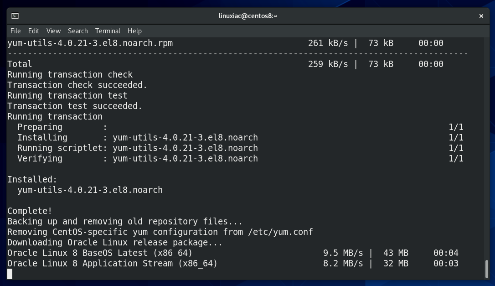
Task: Open the Edit menu
Action: 33,31
